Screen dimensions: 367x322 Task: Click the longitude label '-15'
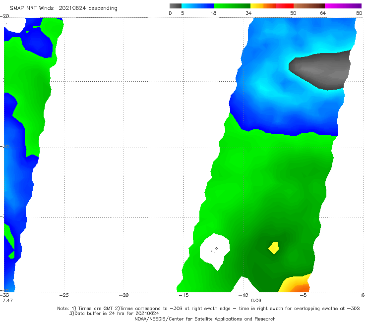[x=183, y=295]
